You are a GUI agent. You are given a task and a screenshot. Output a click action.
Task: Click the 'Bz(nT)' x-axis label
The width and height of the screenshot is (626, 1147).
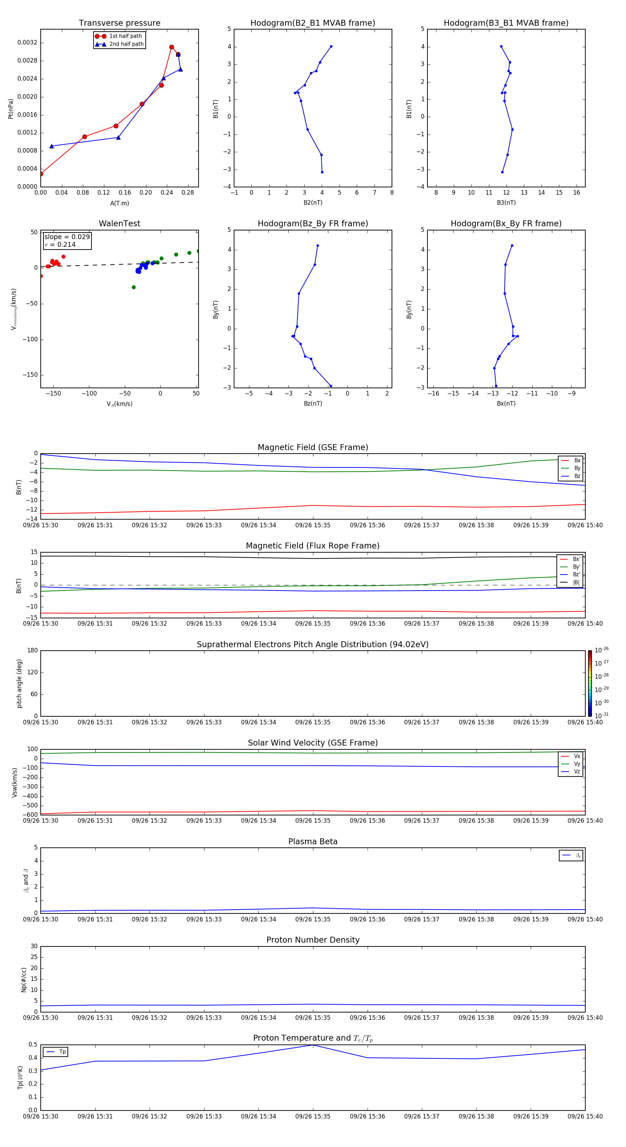coord(313,404)
